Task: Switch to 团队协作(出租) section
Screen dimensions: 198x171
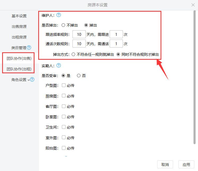Action: [19, 69]
